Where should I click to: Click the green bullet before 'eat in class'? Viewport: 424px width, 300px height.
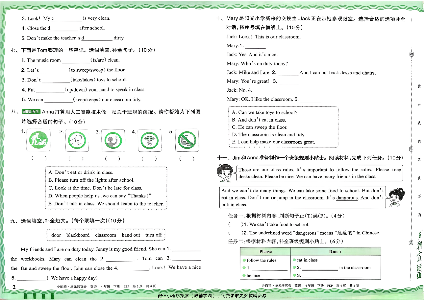294,260
